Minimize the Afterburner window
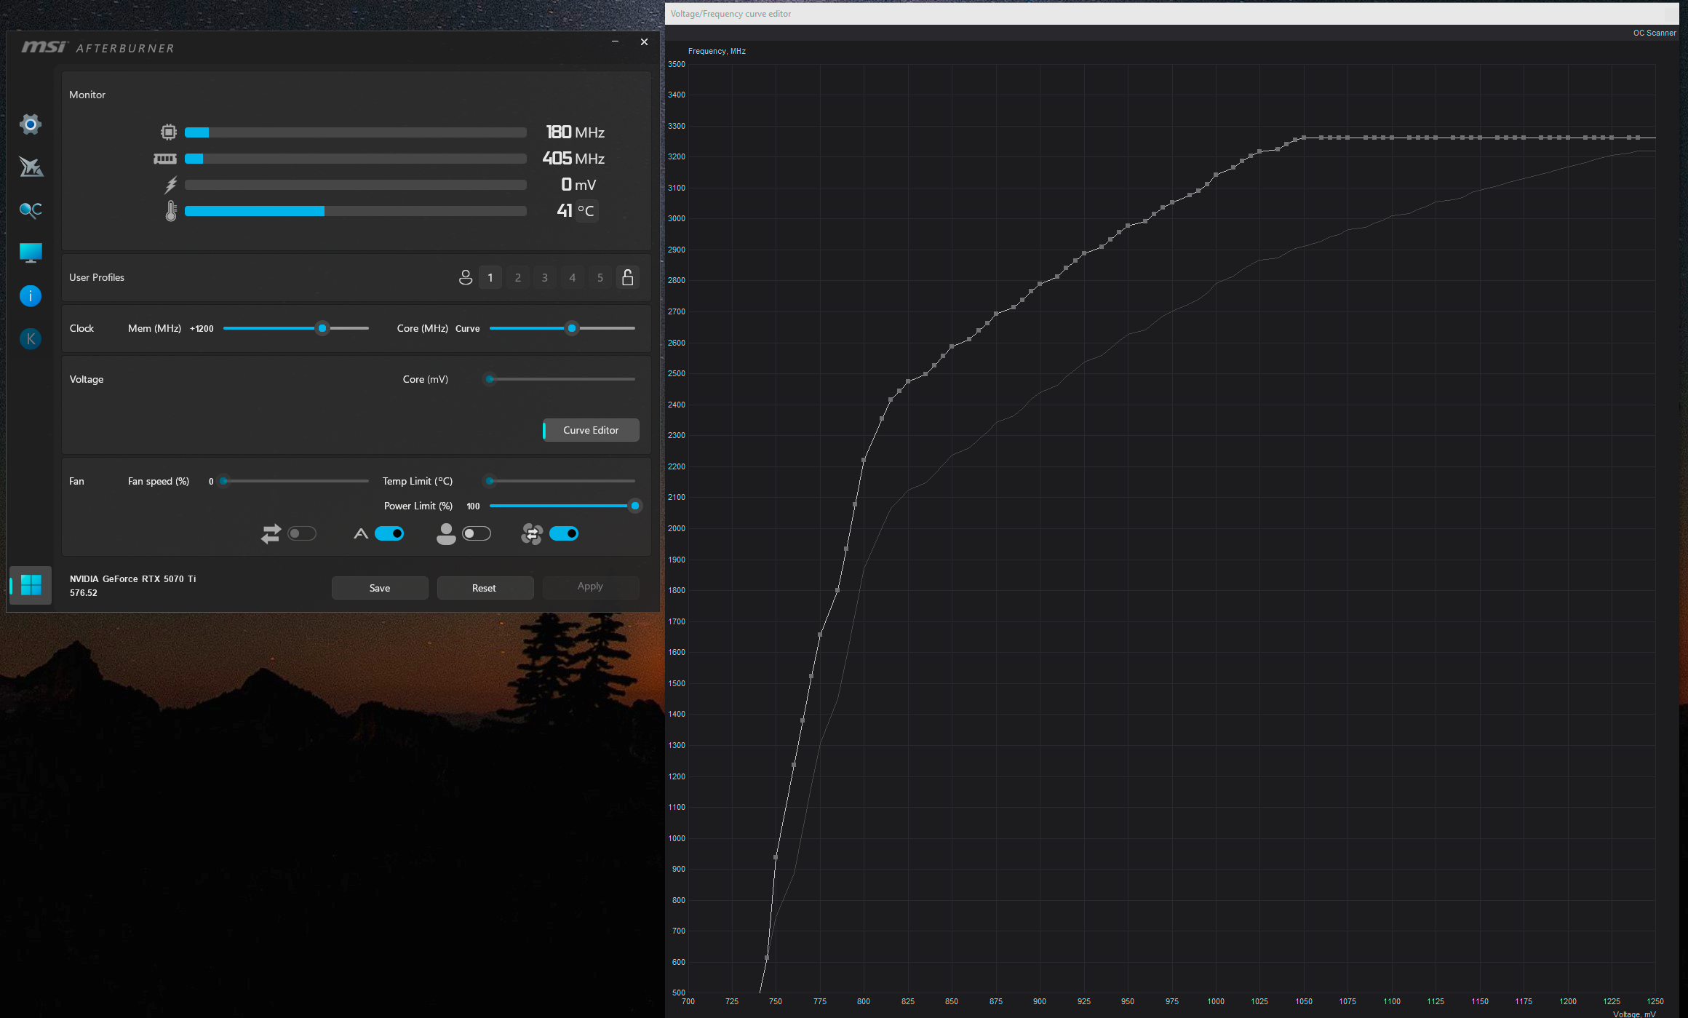 [616, 41]
